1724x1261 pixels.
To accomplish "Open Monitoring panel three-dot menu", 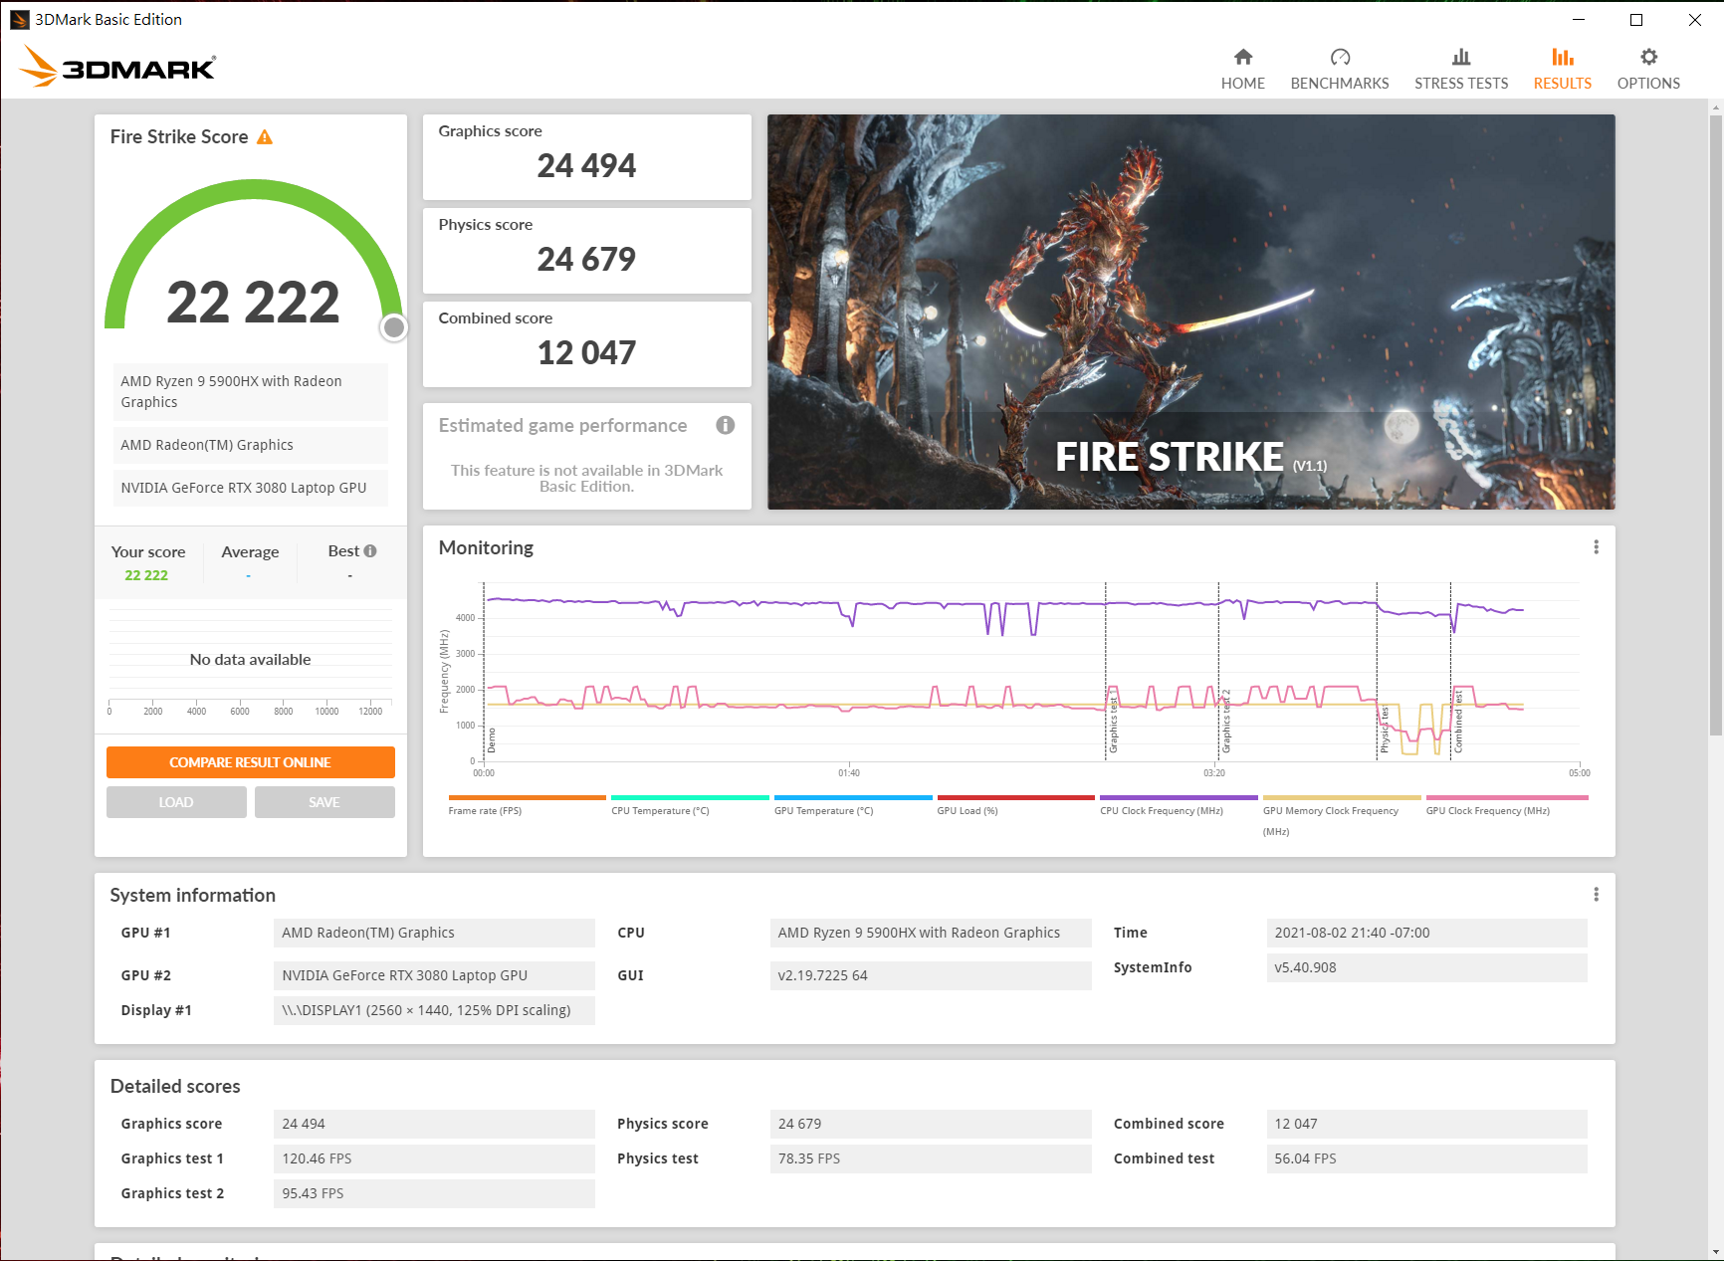I will coord(1596,547).
